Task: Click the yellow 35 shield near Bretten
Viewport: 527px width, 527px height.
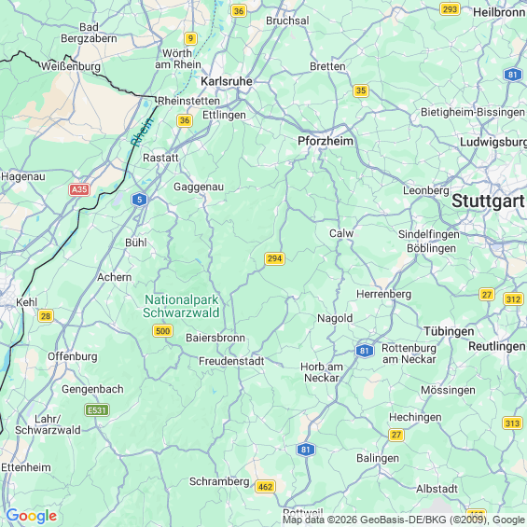Action: click(361, 90)
